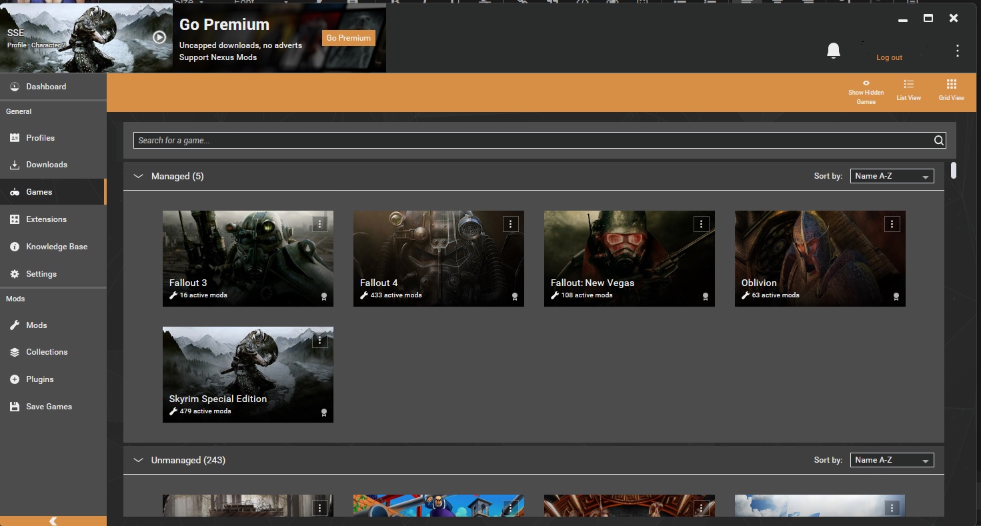Open the Dashboard page
The width and height of the screenshot is (981, 526).
pos(53,87)
